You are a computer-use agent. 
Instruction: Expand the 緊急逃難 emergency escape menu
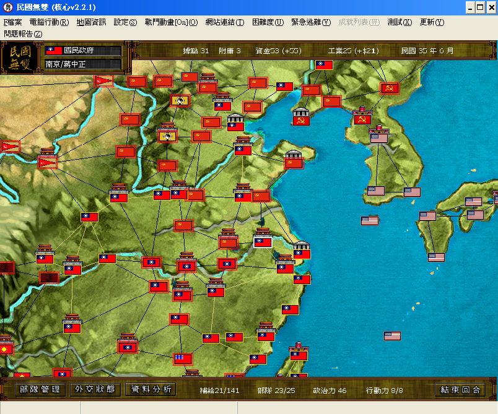coord(311,22)
